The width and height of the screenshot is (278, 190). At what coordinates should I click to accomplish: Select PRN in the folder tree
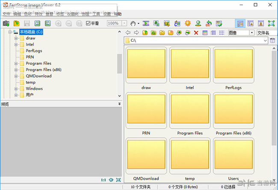tap(30, 57)
